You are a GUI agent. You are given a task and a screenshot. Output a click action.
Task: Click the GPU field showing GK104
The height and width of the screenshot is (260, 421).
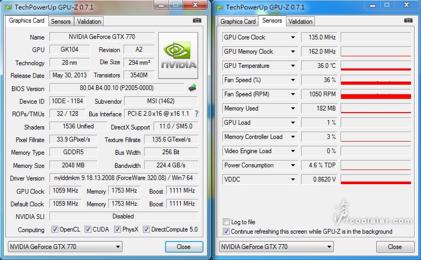pos(69,49)
